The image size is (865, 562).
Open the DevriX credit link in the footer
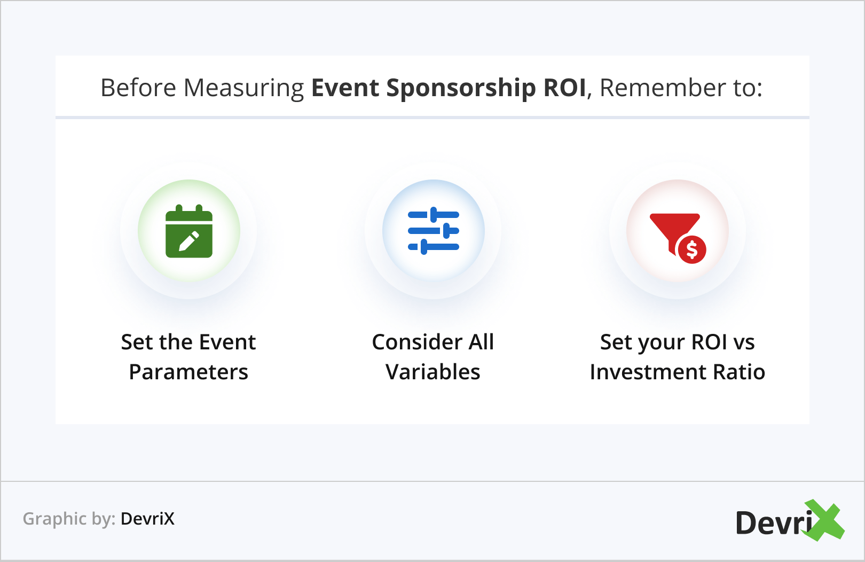(x=147, y=519)
